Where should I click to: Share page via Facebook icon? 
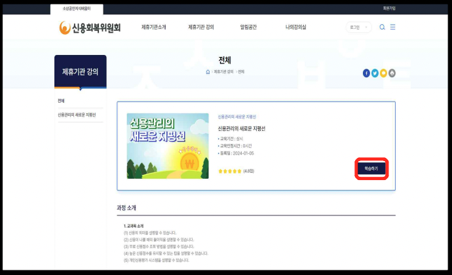(366, 73)
